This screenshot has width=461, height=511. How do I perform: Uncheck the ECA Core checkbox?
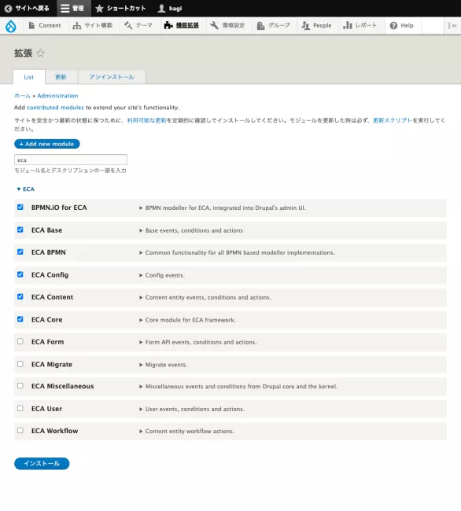point(20,319)
